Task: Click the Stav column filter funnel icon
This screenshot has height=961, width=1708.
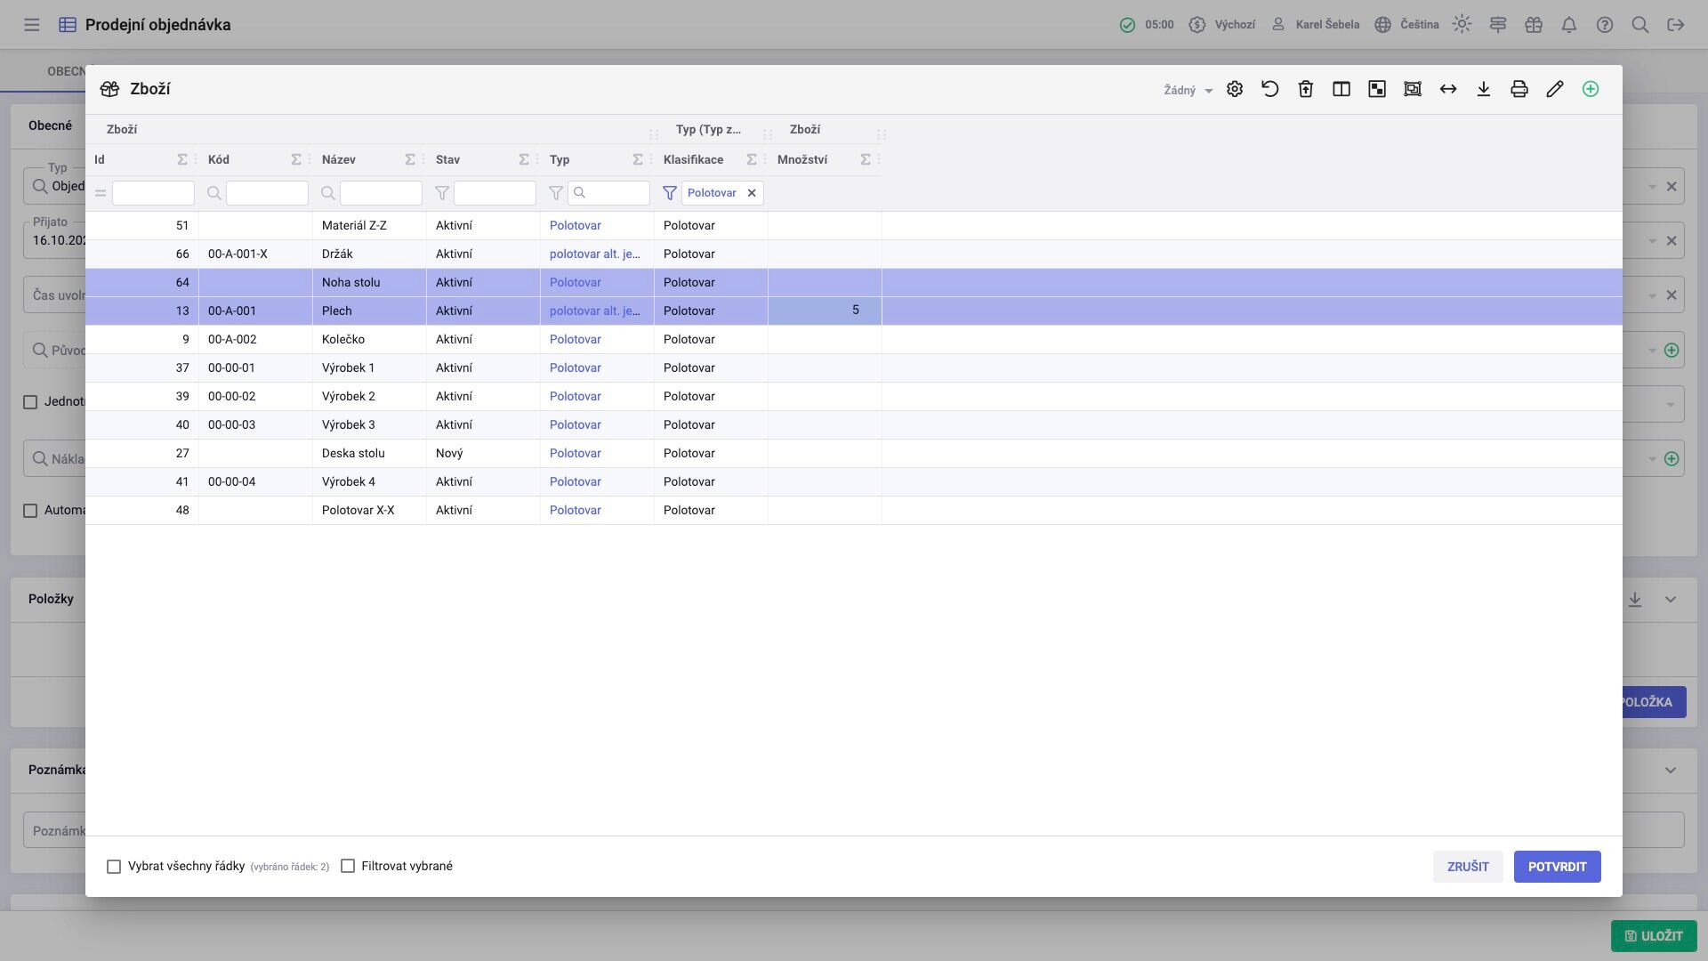Action: 442,193
